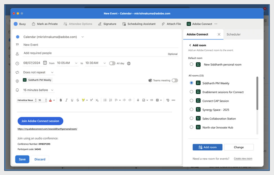Save the new event
The width and height of the screenshot is (274, 175).
pyautogui.click(x=22, y=159)
